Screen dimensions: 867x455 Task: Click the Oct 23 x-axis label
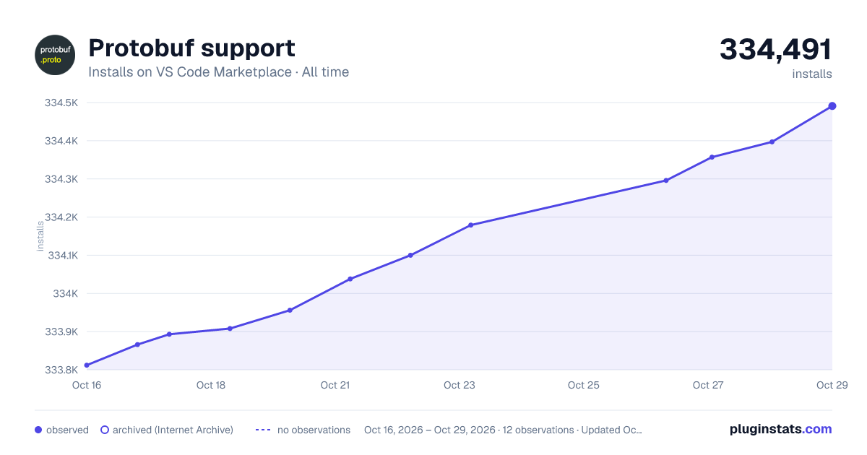pyautogui.click(x=460, y=385)
